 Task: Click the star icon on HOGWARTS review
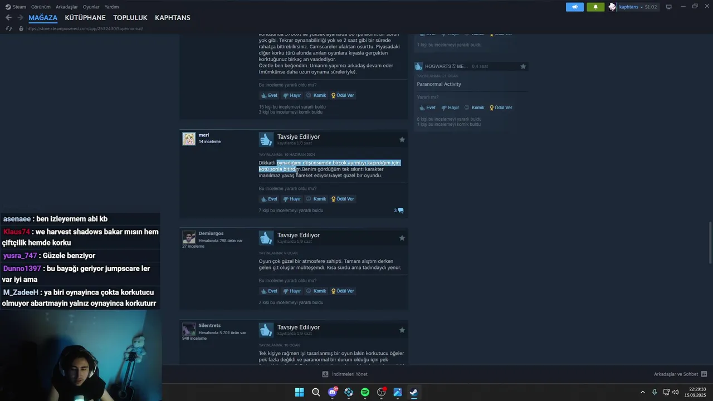point(523,66)
